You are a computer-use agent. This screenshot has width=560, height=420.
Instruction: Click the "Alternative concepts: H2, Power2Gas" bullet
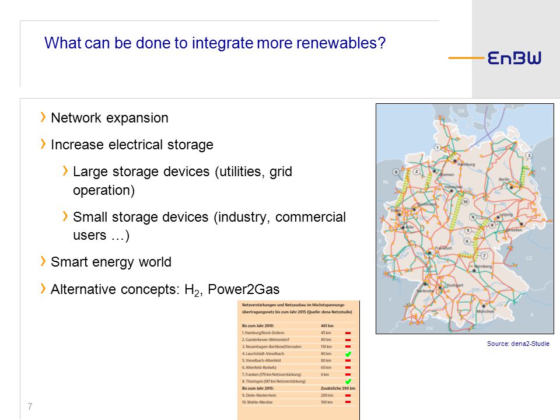[165, 290]
